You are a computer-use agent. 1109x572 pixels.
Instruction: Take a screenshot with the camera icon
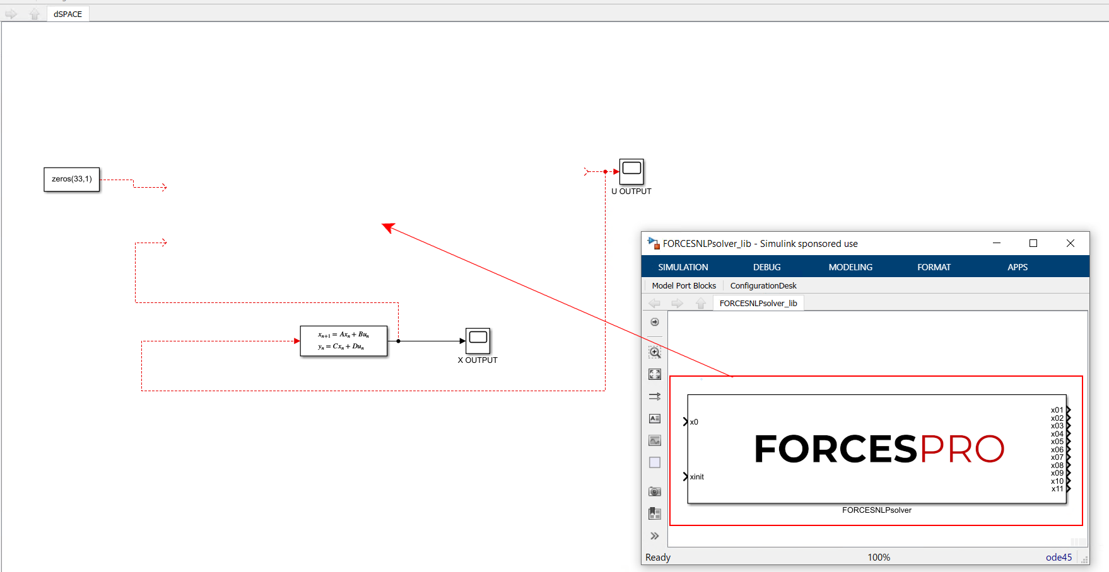tap(655, 491)
